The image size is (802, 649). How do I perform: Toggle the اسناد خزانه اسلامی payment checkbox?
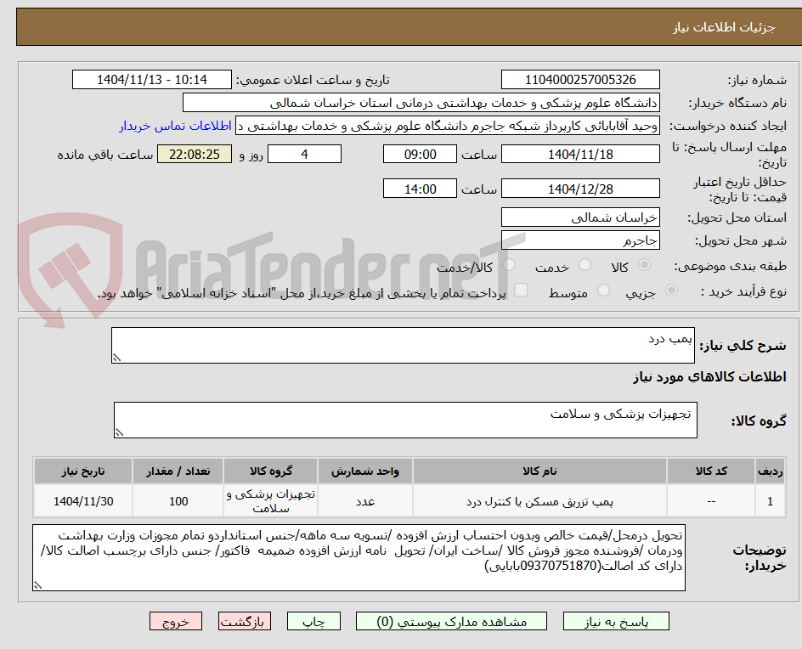coord(521,290)
